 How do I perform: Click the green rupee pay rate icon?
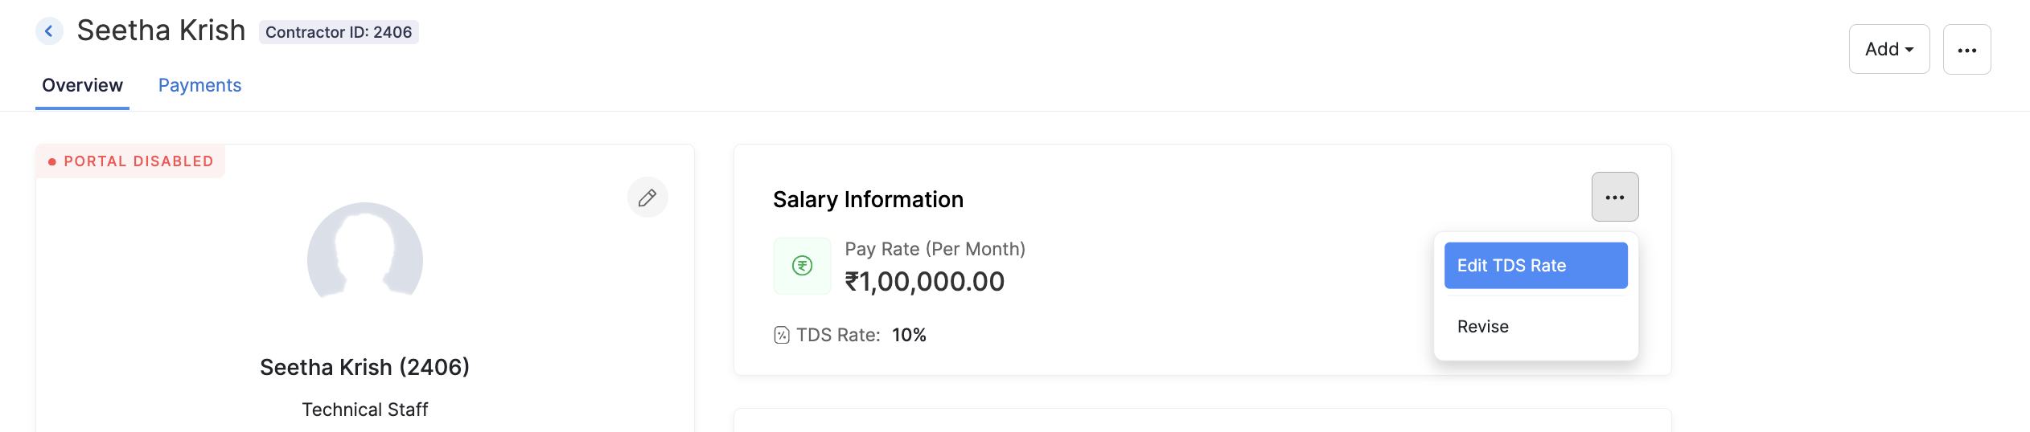802,266
